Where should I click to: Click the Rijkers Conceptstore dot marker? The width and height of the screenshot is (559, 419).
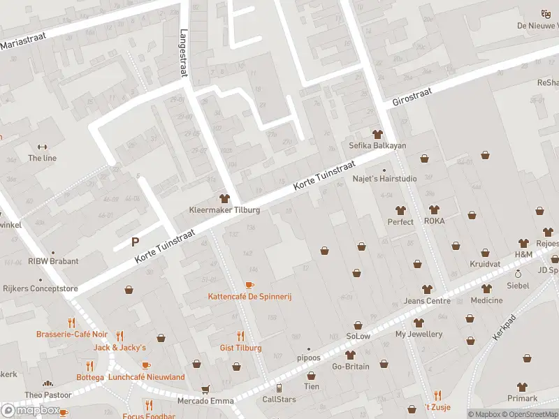pos(41,280)
